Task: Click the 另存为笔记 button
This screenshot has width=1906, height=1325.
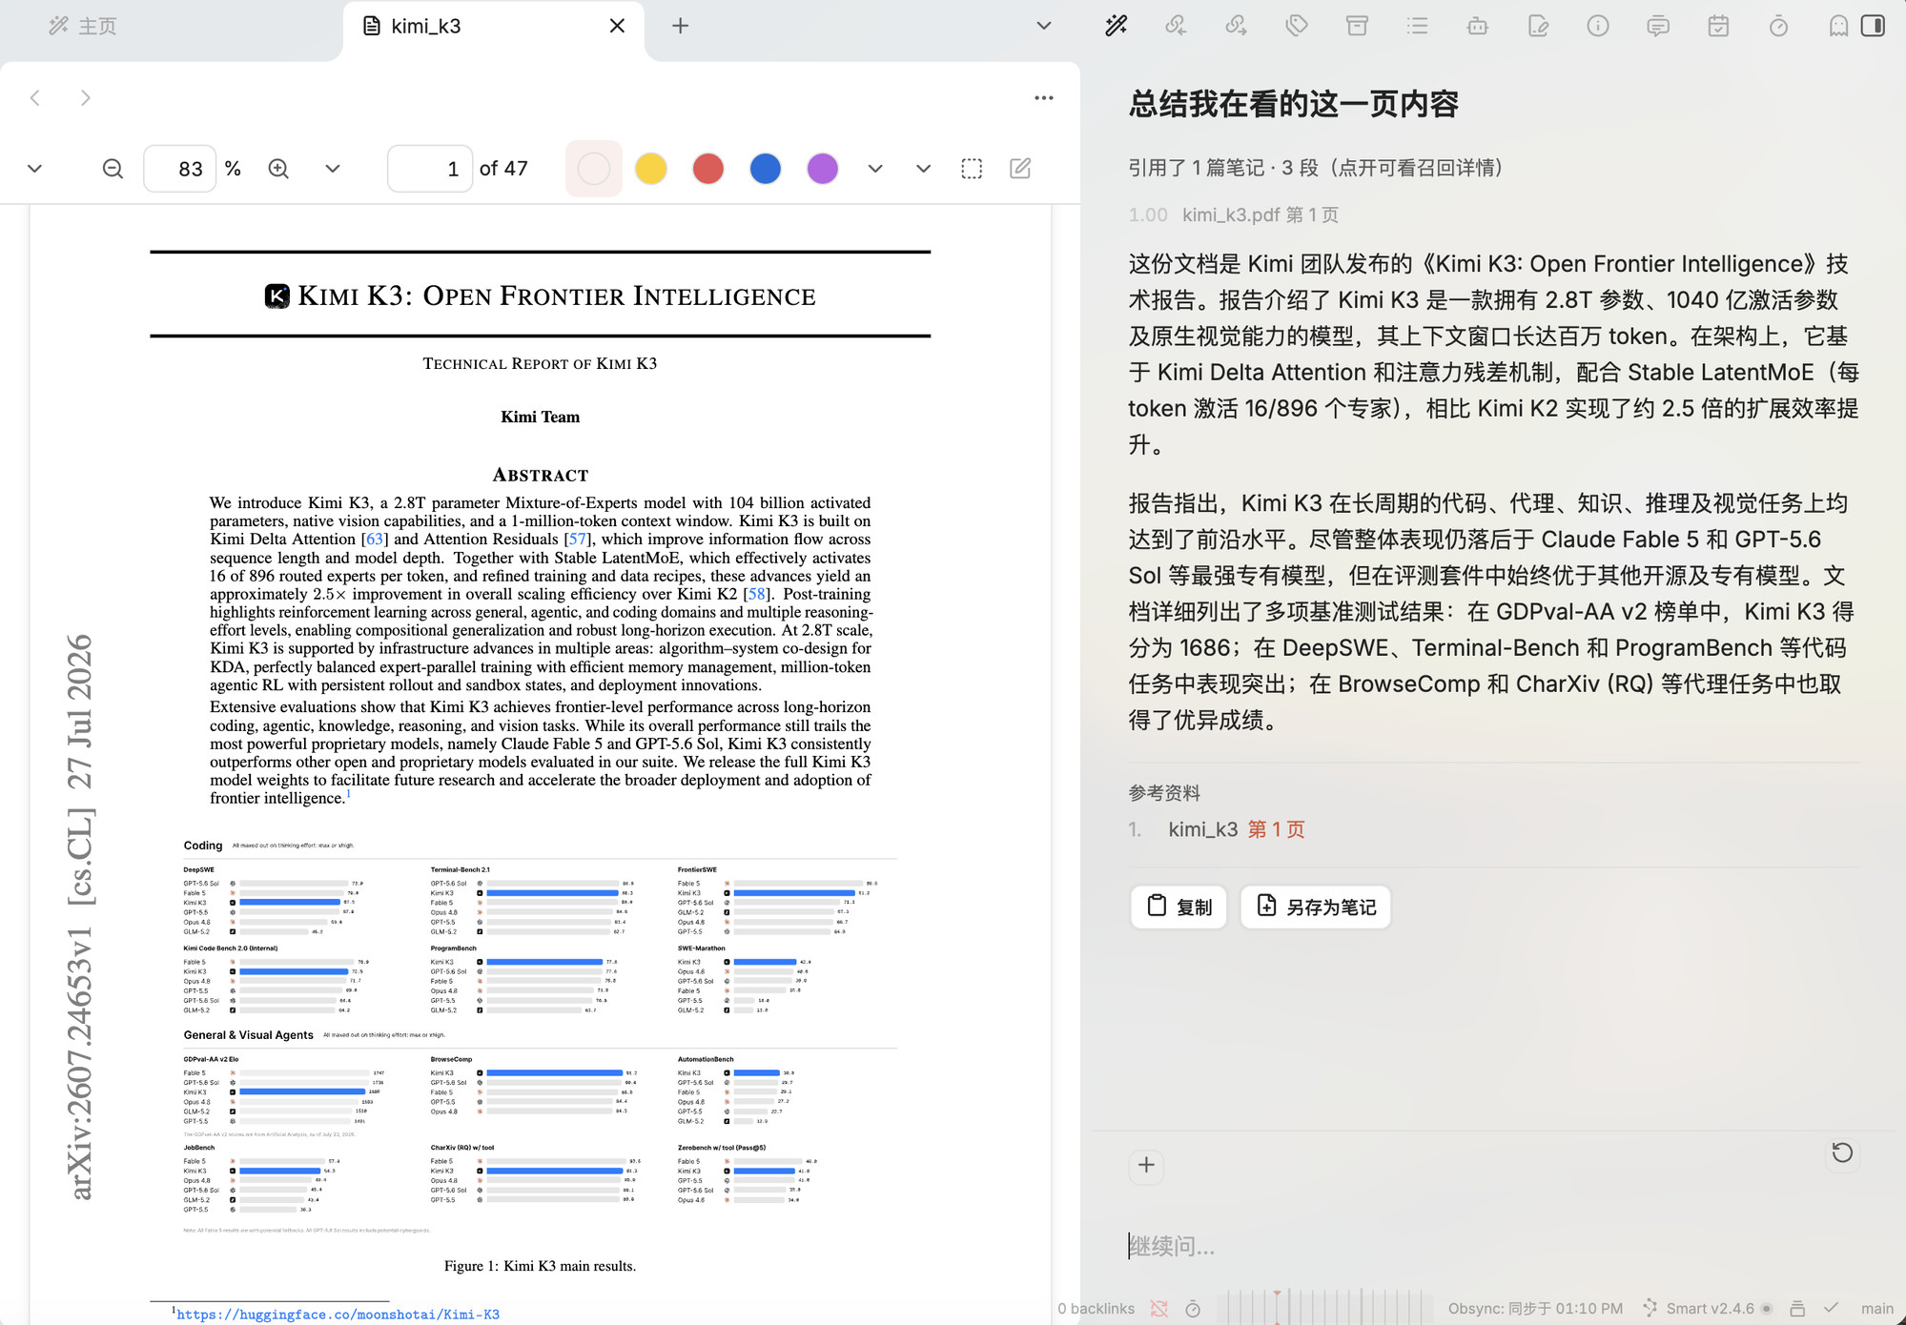Action: click(1316, 907)
